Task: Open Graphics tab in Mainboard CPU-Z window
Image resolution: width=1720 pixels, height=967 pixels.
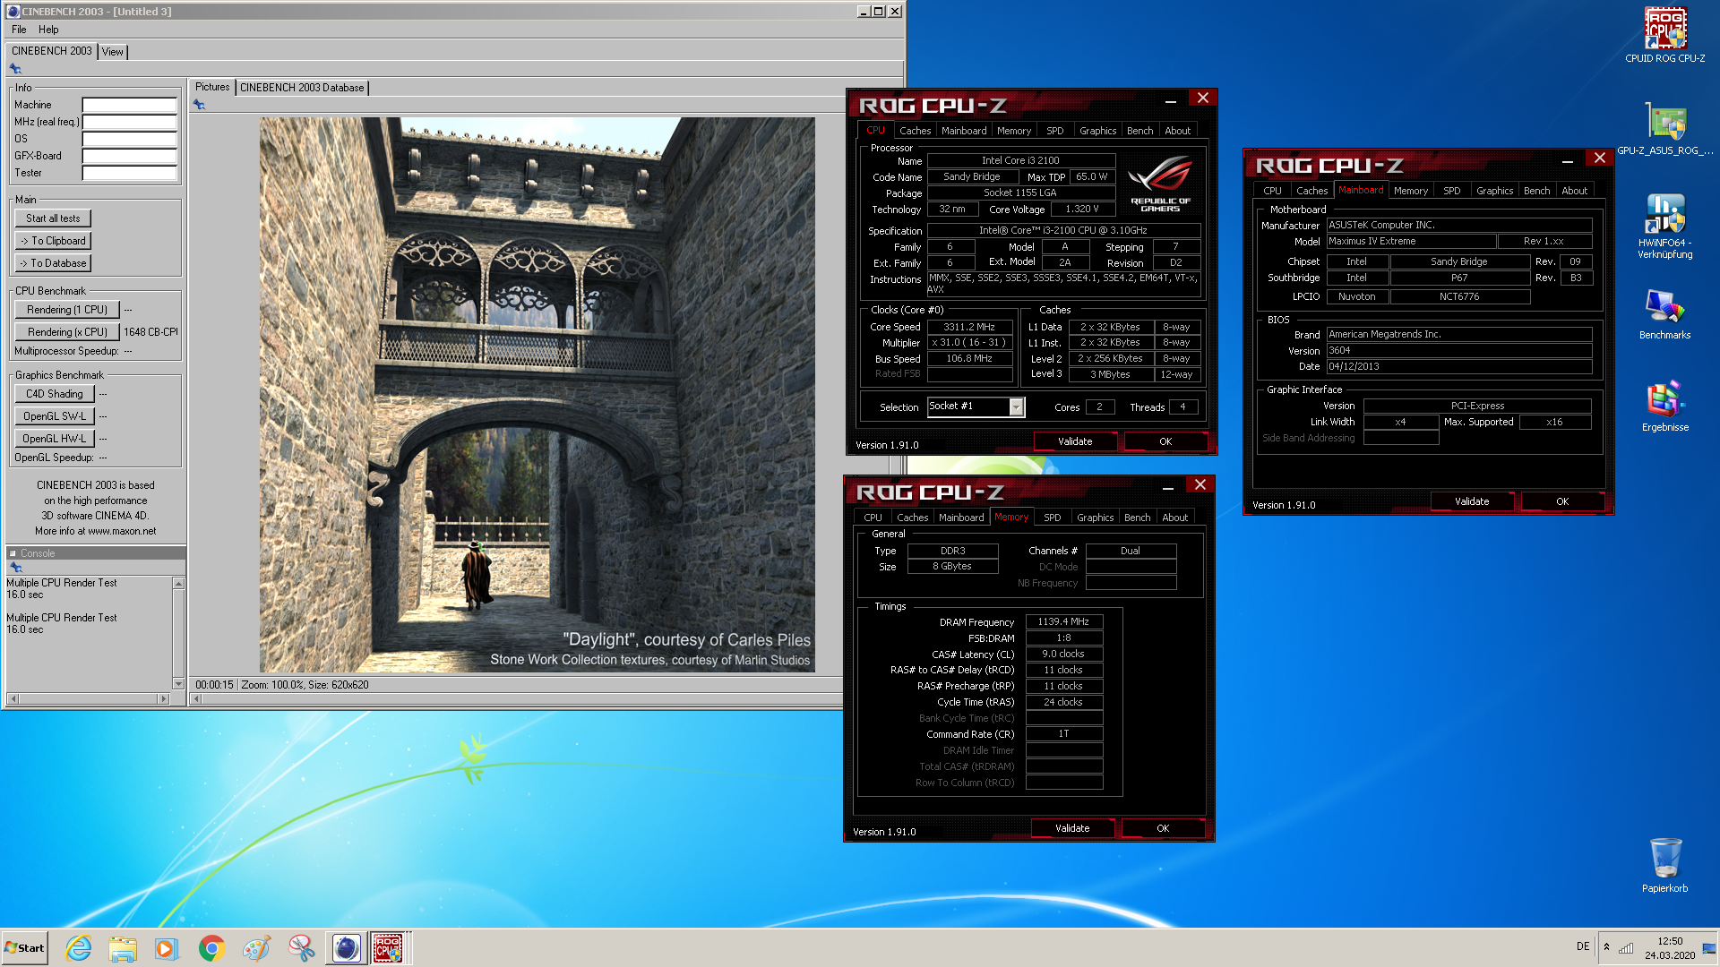Action: [1494, 191]
